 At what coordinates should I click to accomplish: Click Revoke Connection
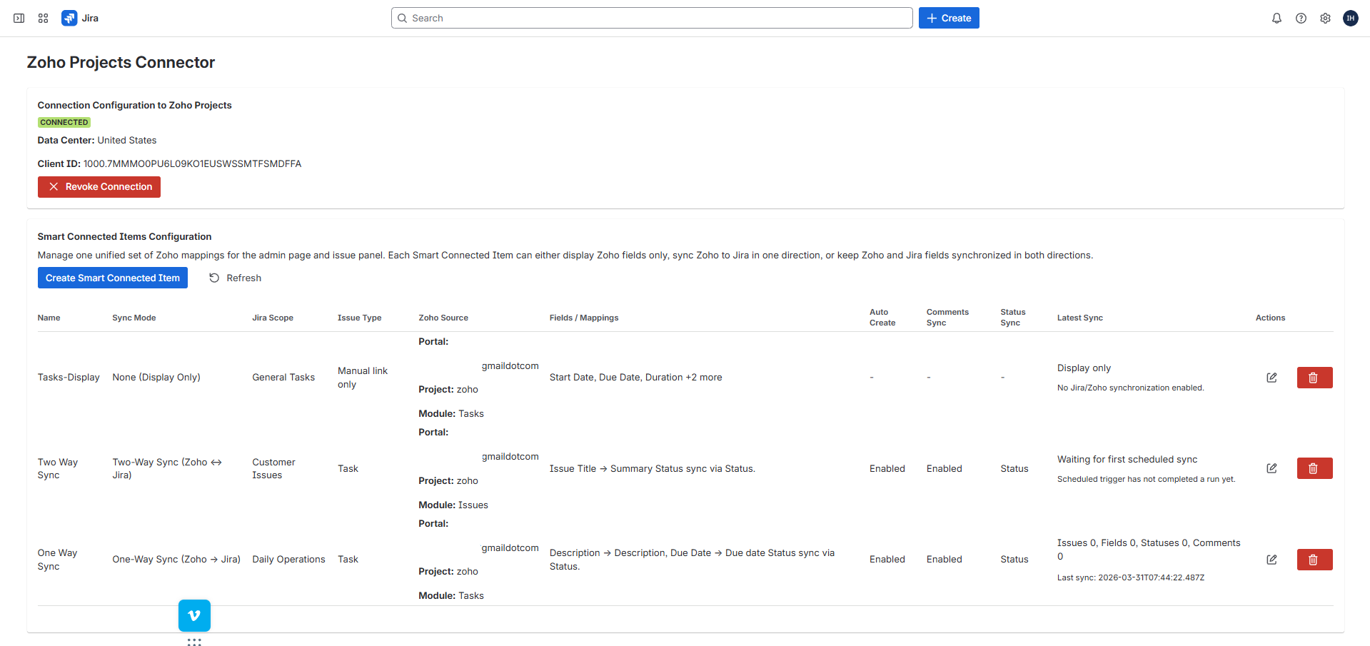(x=99, y=186)
